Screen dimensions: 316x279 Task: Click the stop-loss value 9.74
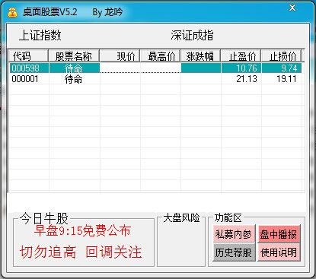[289, 68]
